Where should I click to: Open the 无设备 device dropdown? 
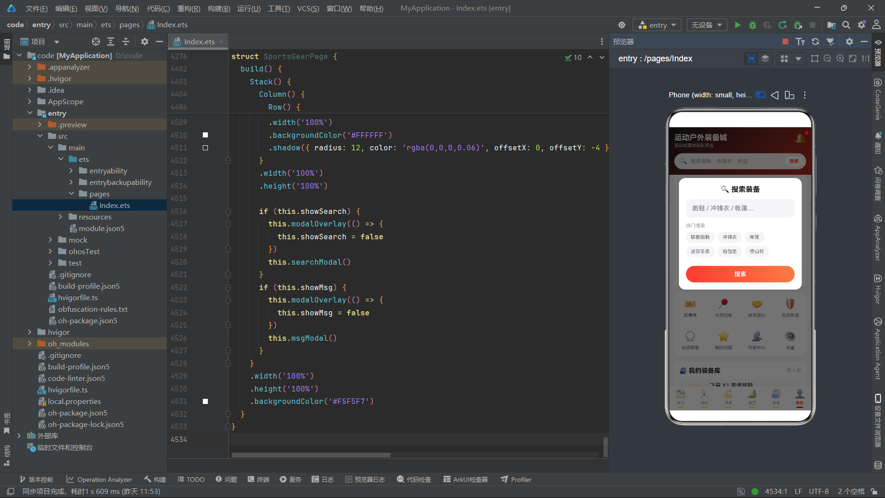point(707,25)
